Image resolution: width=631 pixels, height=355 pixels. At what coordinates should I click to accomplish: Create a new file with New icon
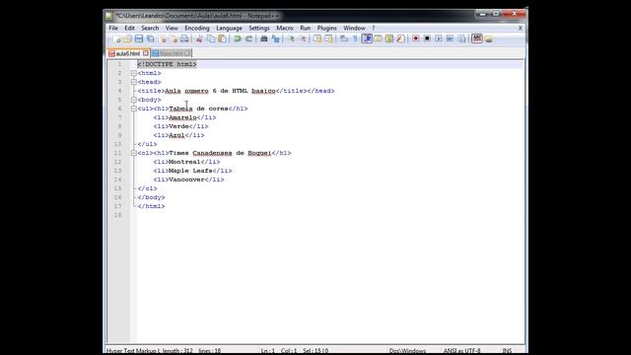117,39
